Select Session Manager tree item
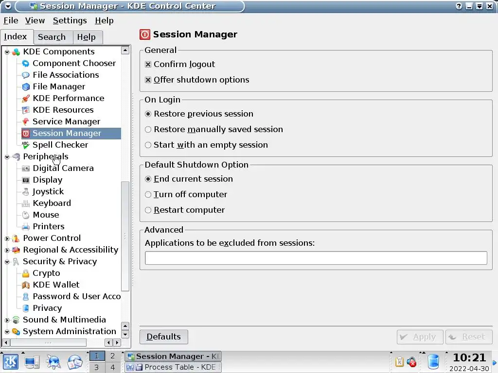The width and height of the screenshot is (498, 373). point(71,134)
